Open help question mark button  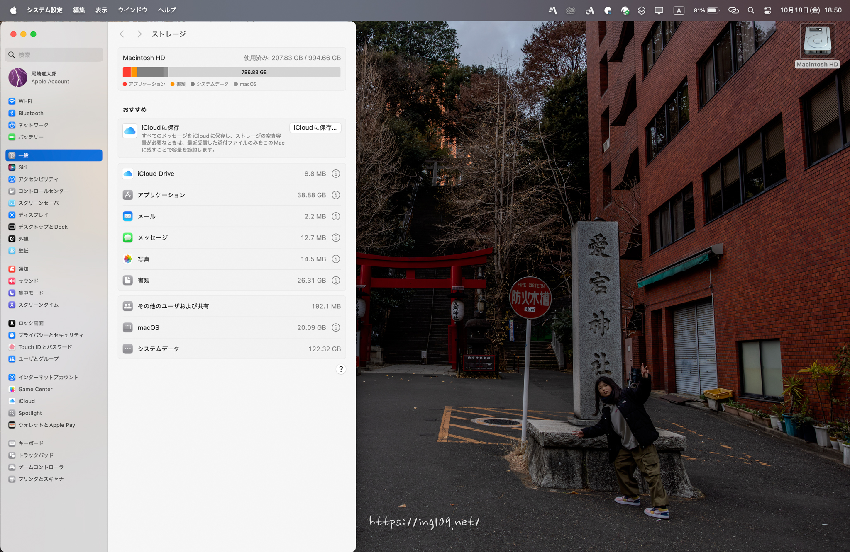click(341, 369)
